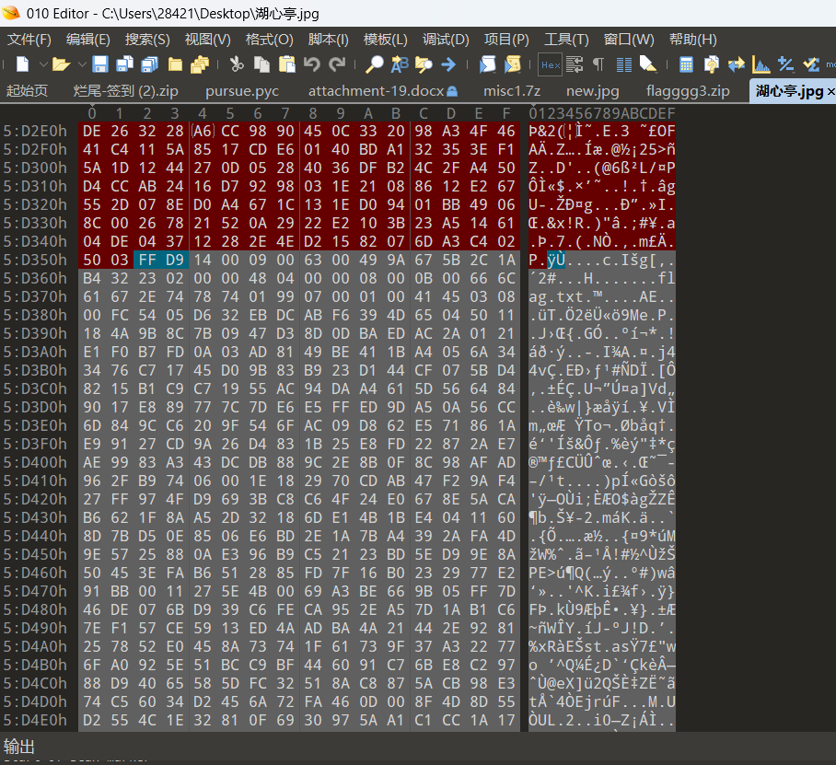The height and width of the screenshot is (765, 836).
Task: Open Replace with the A-to-B icon
Action: pos(400,64)
